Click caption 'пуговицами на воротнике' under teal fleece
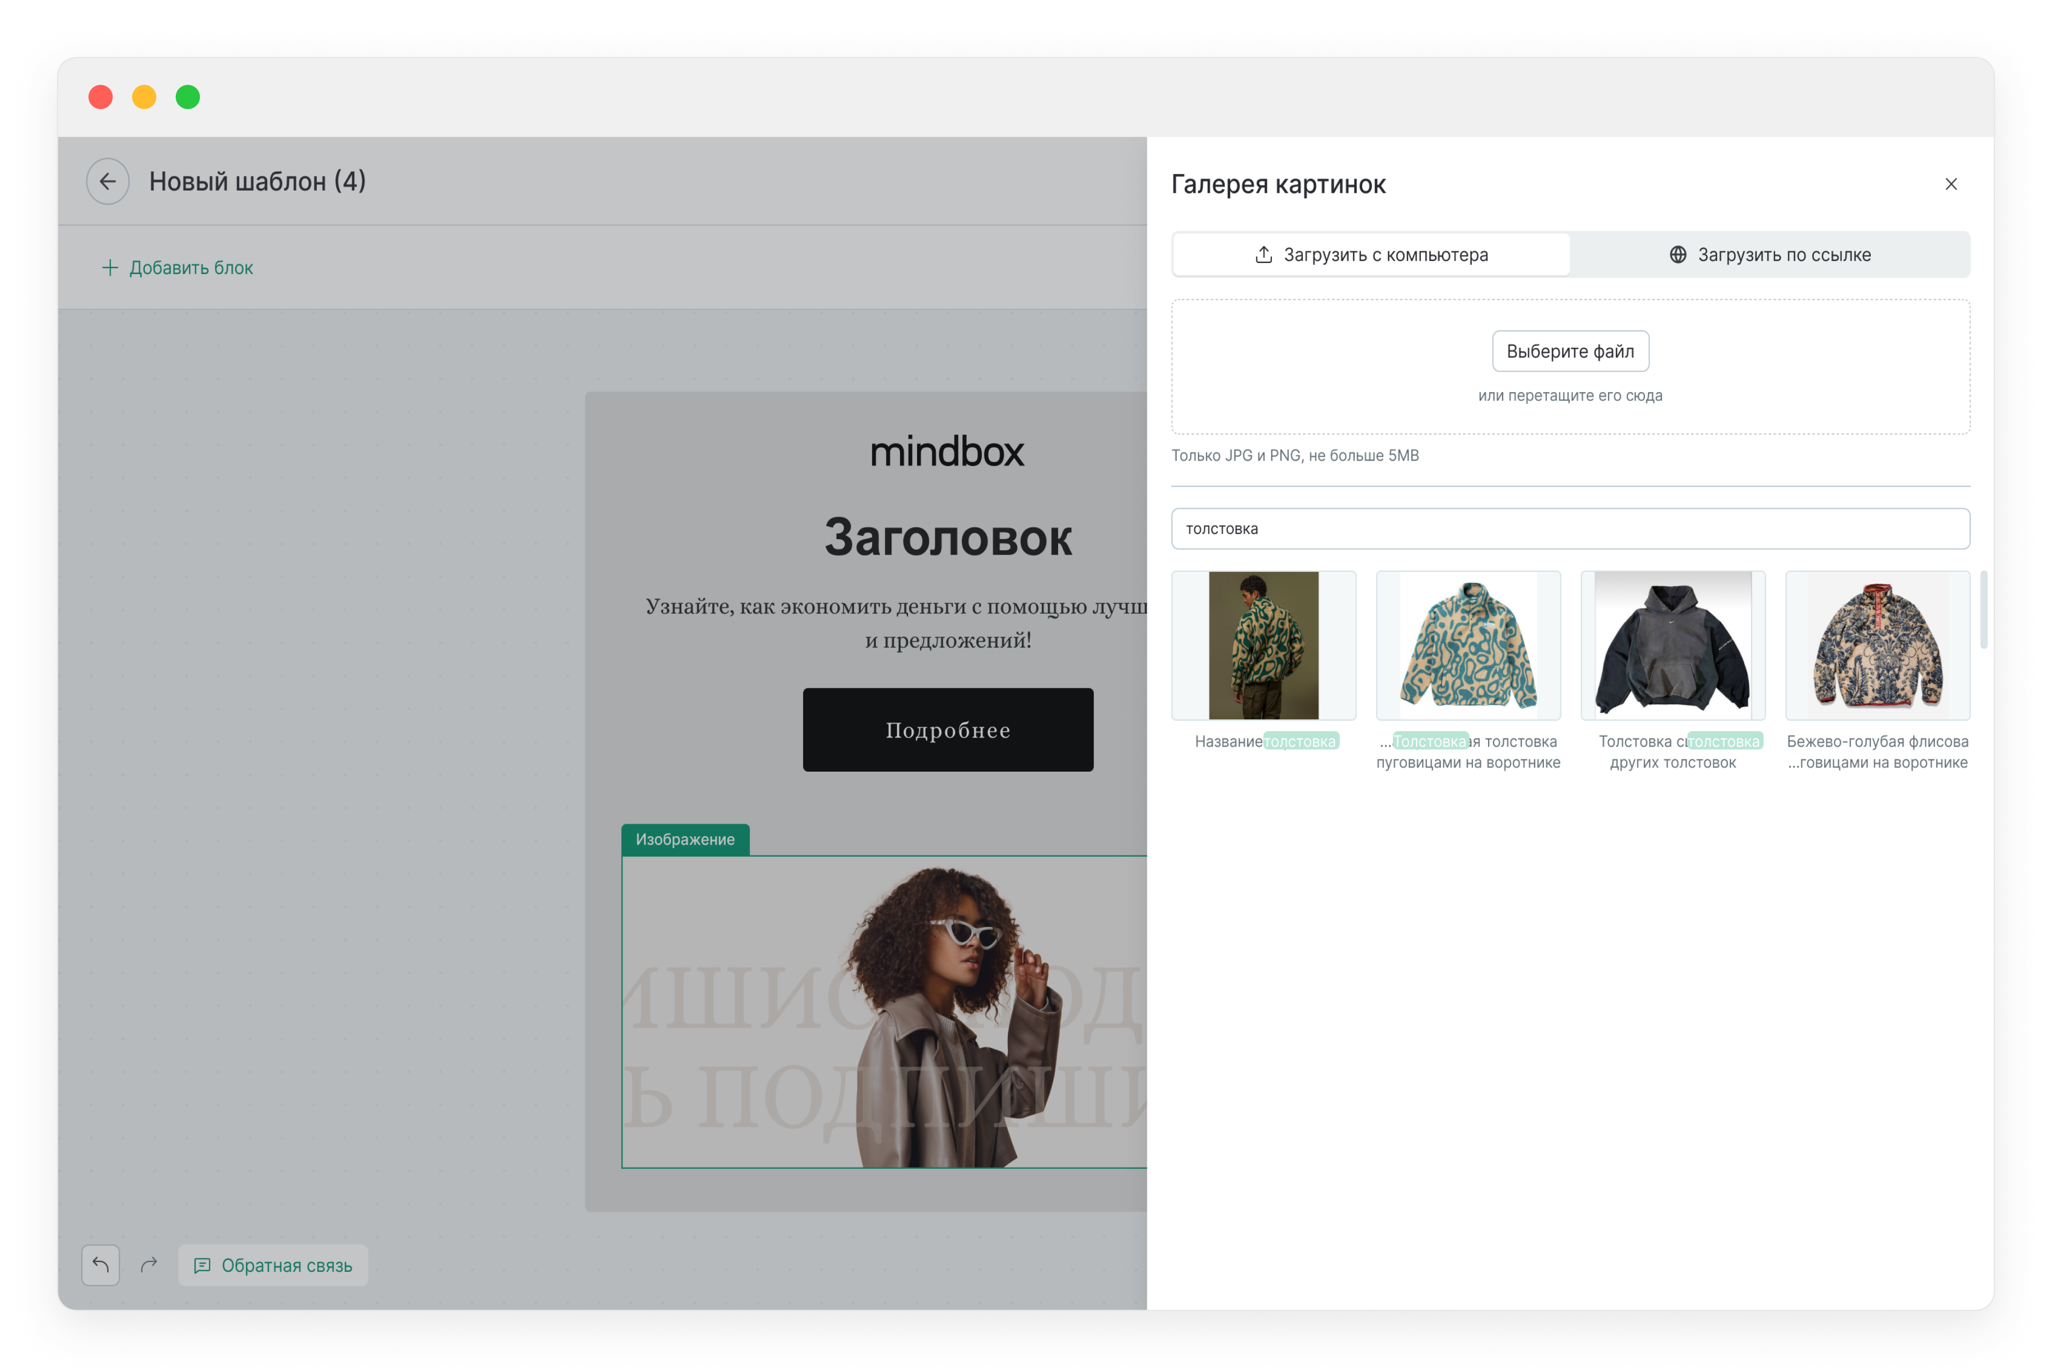The width and height of the screenshot is (2052, 1368). 1468,763
